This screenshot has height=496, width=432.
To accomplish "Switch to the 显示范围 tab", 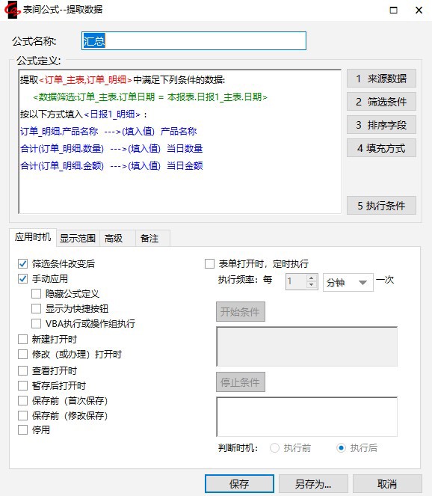I will coord(78,238).
